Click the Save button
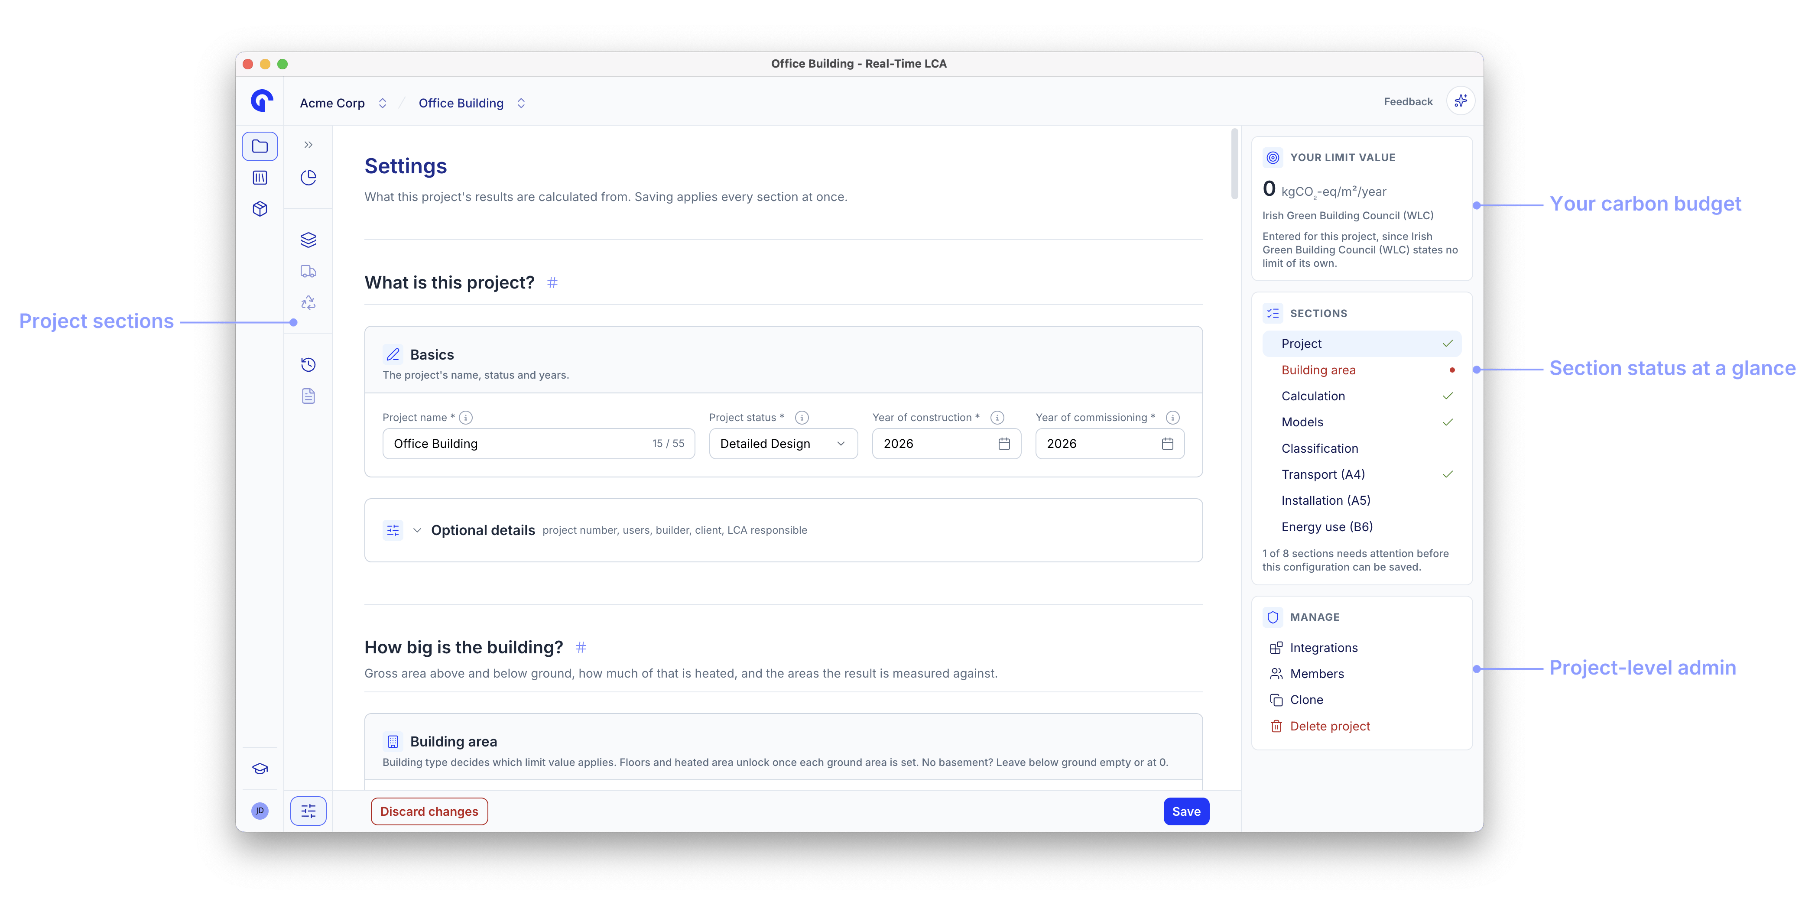This screenshot has height=915, width=1815. click(x=1186, y=811)
